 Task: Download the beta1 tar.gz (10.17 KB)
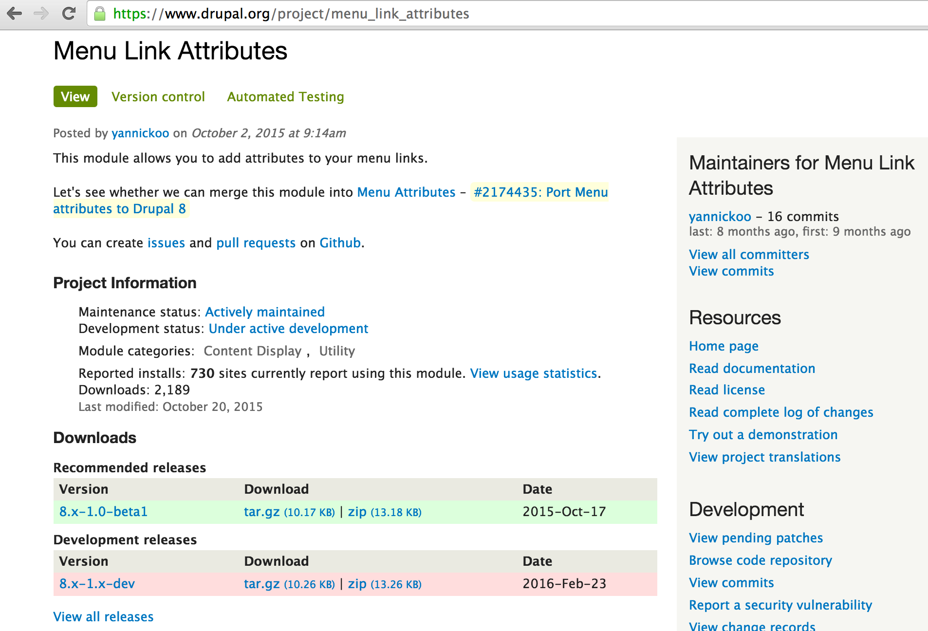click(289, 512)
